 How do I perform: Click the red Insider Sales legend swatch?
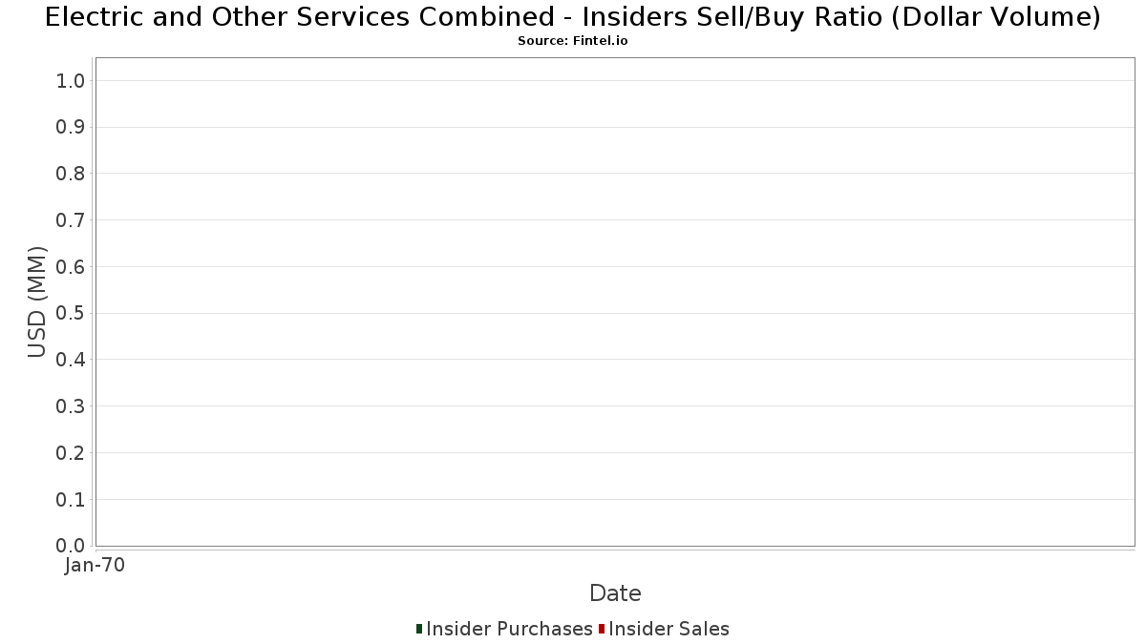pos(602,629)
